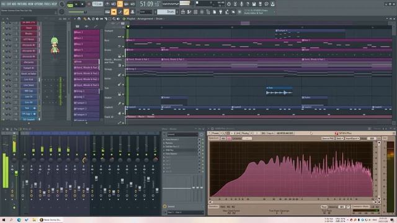Click the drum icon on Drums track

(x=119, y=56)
